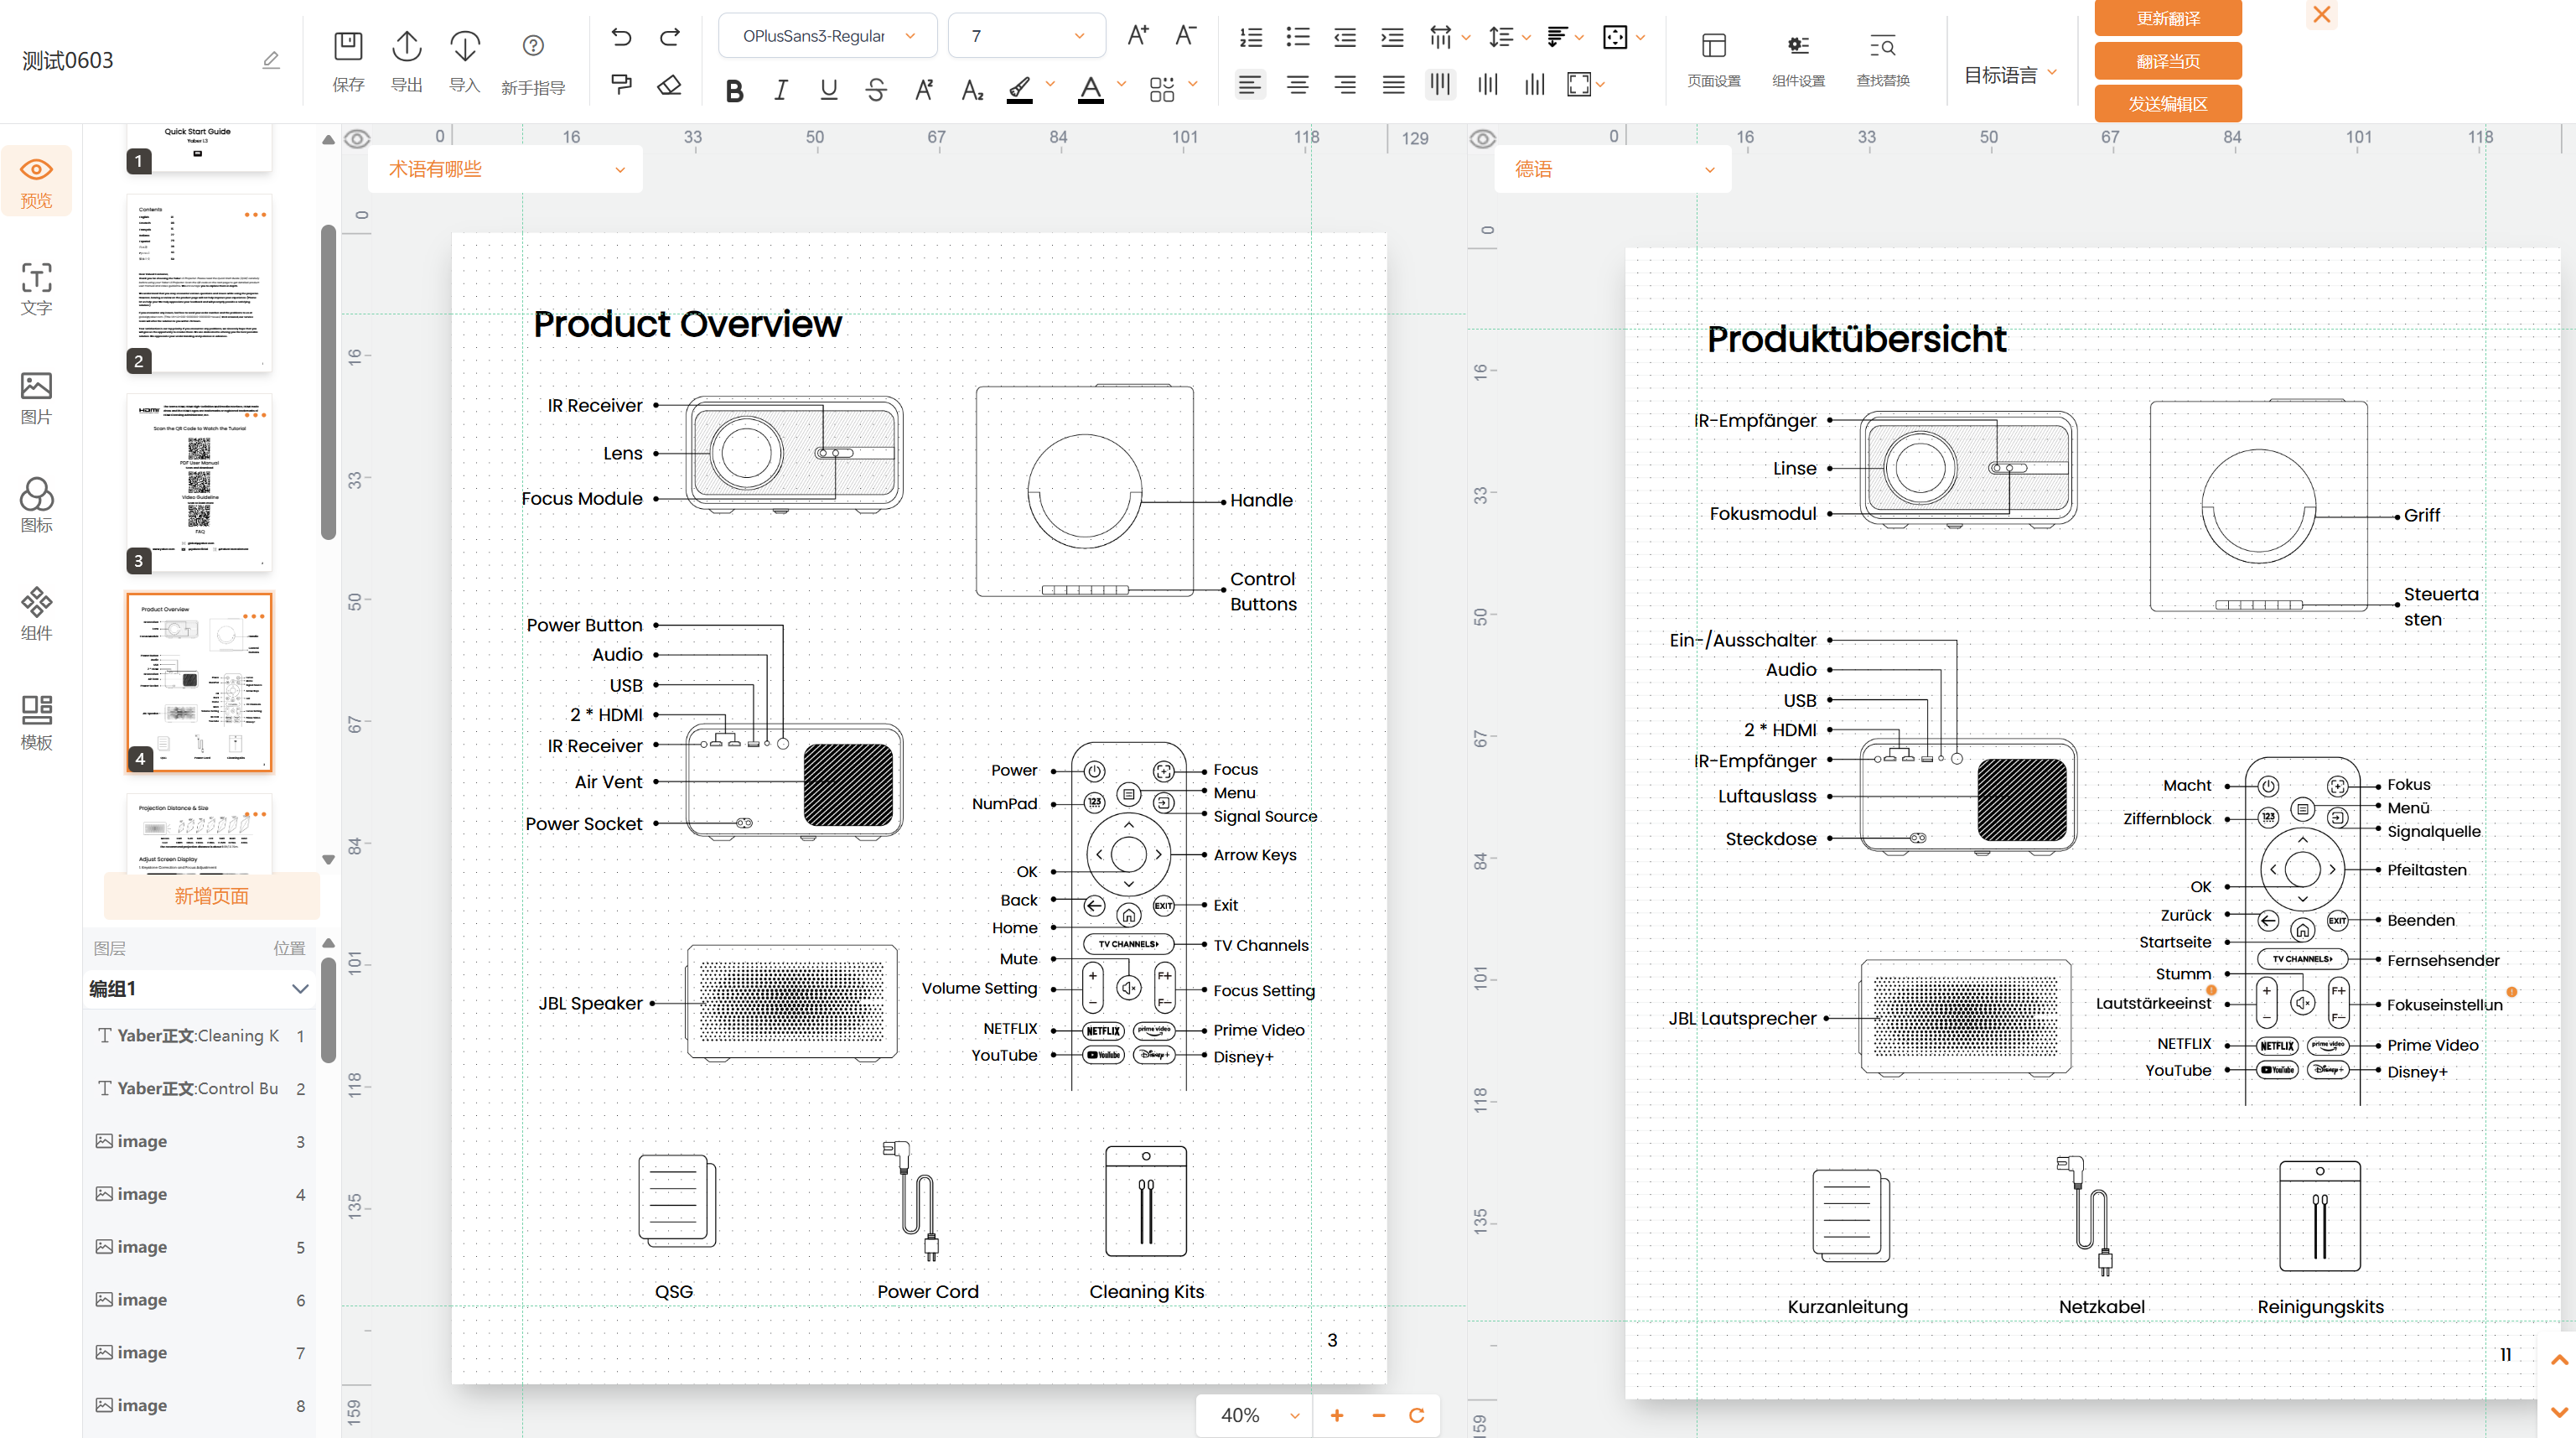Viewport: 2576px width, 1438px height.
Task: Select the eraser clear-format tool
Action: [669, 86]
